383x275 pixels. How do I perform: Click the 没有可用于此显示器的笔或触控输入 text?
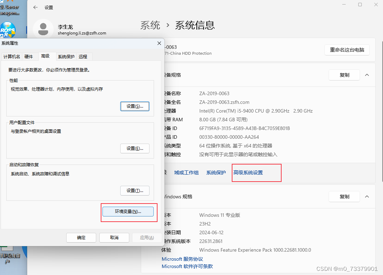coord(238,155)
